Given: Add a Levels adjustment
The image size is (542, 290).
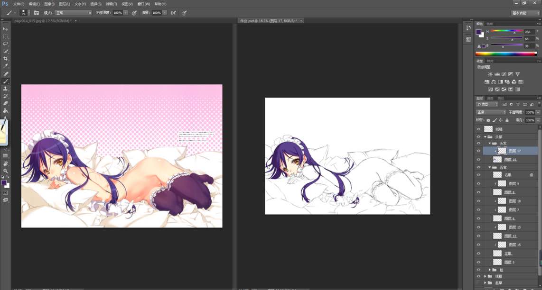Looking at the screenshot, I should [497, 74].
